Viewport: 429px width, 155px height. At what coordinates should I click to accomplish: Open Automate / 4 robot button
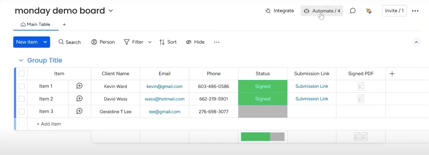322,11
